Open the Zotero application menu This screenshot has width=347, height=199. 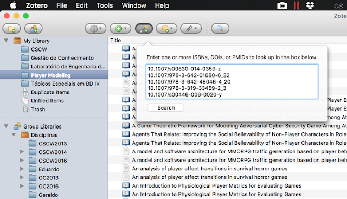point(37,5)
